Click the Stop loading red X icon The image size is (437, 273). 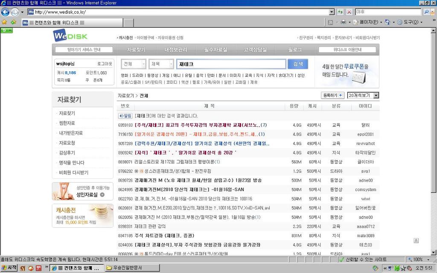349,12
